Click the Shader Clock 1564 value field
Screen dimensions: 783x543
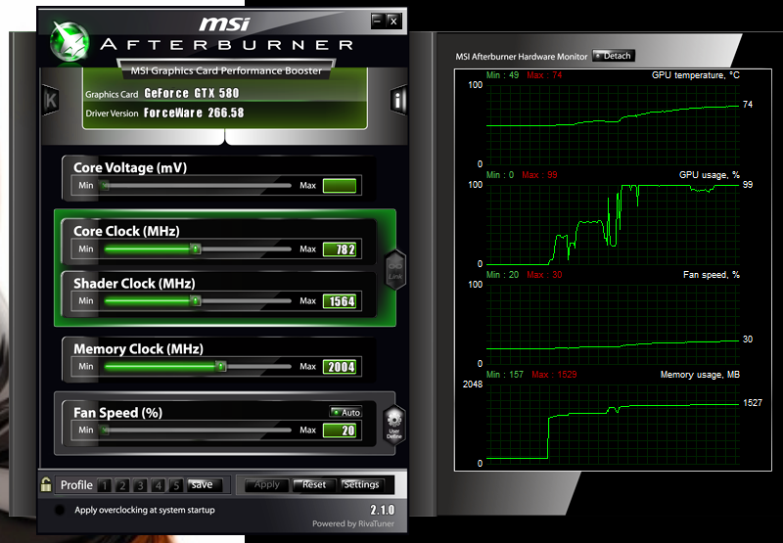tap(340, 301)
